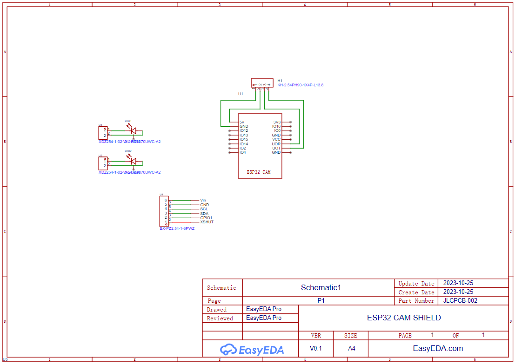Select the H1 pin header symbol
The height and width of the screenshot is (364, 515).
(261, 83)
